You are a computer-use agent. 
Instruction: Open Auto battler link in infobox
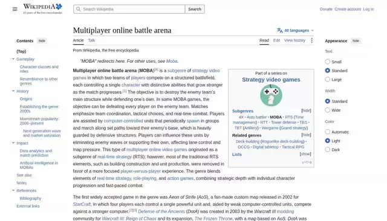256,117
